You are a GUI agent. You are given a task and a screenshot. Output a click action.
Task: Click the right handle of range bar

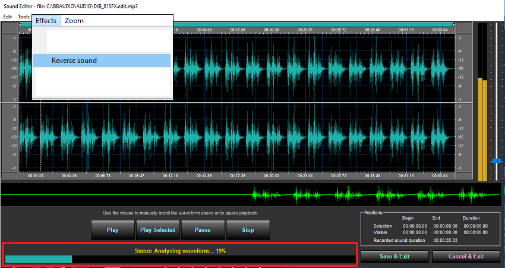click(x=453, y=24)
